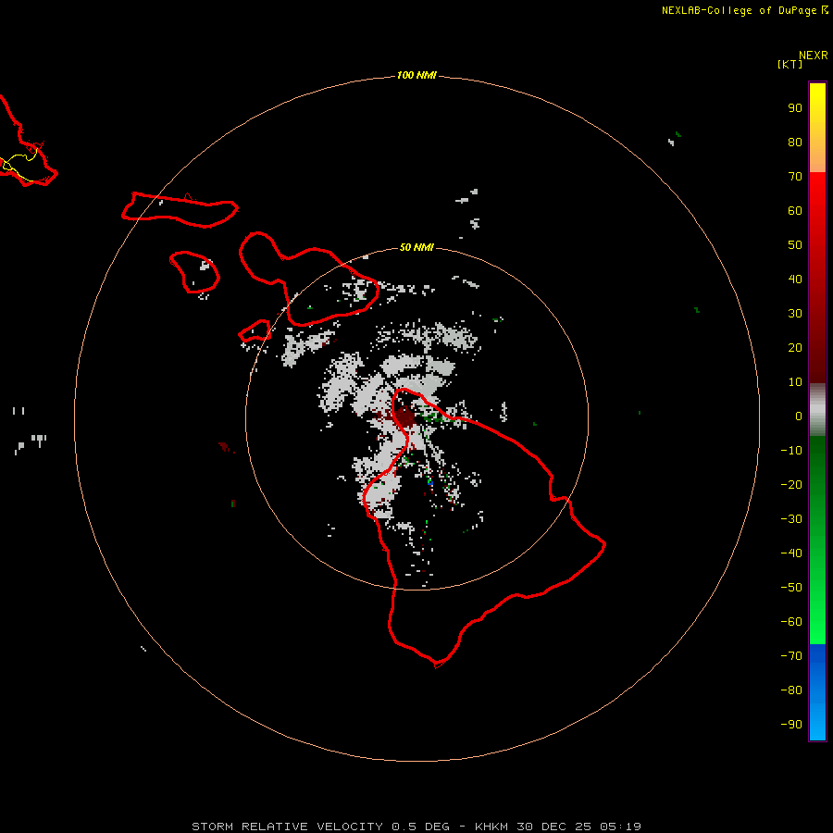Screen dimensions: 833x833
Task: Click the 60 value on velocity scale
Action: [x=795, y=211]
